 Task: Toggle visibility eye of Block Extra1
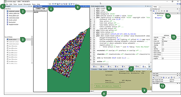click(156, 13)
